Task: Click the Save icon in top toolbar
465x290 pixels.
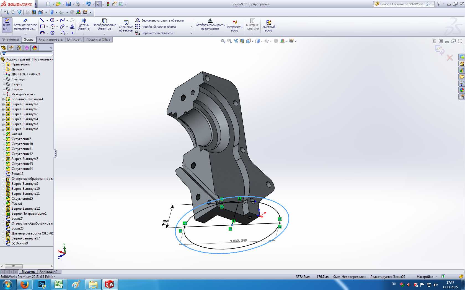Action: 68,4
